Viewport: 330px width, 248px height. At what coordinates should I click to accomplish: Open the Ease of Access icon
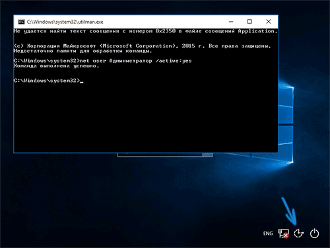pyautogui.click(x=299, y=233)
